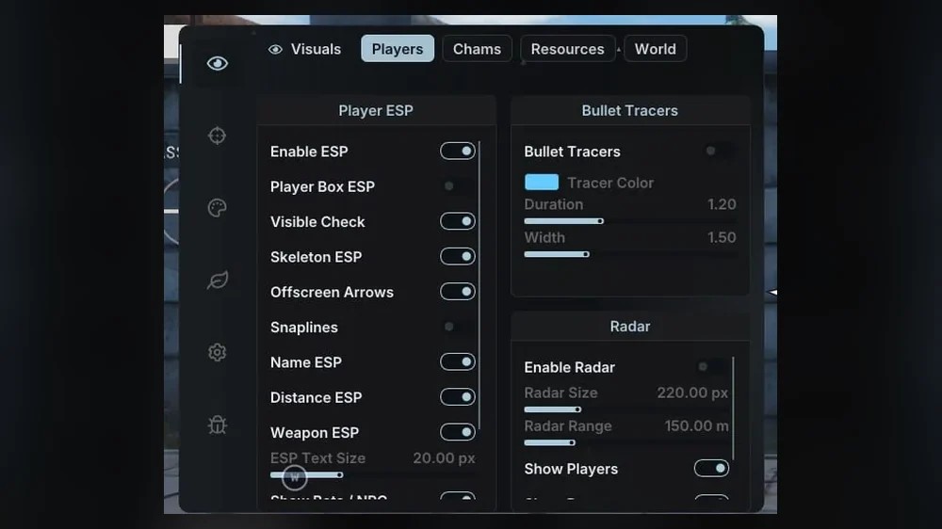Click the Player ESP panel scrollbar
Viewport: 942px width, 529px height.
(x=479, y=286)
